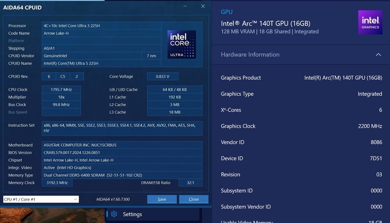This screenshot has height=223, width=390.
Task: Click the Intel Core Ultra logo badge
Action: [x=181, y=44]
